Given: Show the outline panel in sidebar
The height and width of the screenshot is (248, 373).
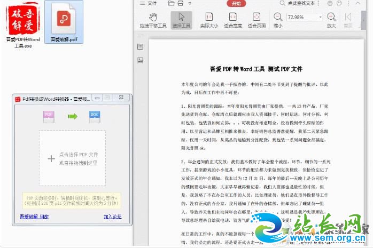Looking at the screenshot, I should pos(140,47).
